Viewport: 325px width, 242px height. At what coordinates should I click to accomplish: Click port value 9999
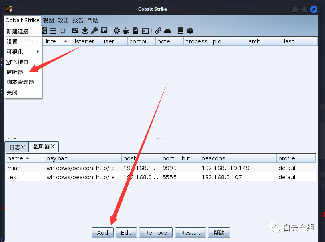tap(170, 168)
